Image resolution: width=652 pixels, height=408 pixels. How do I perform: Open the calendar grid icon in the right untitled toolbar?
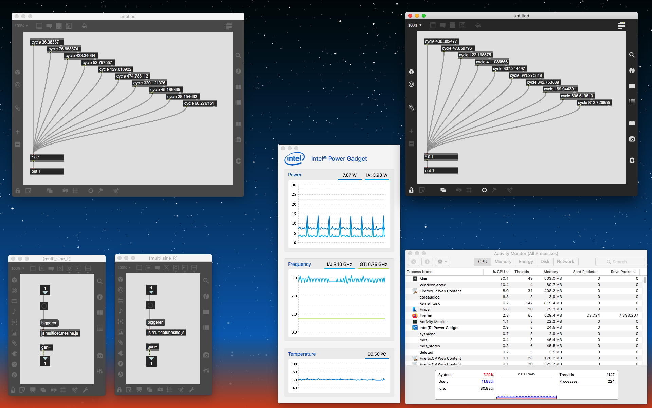[x=622, y=25]
